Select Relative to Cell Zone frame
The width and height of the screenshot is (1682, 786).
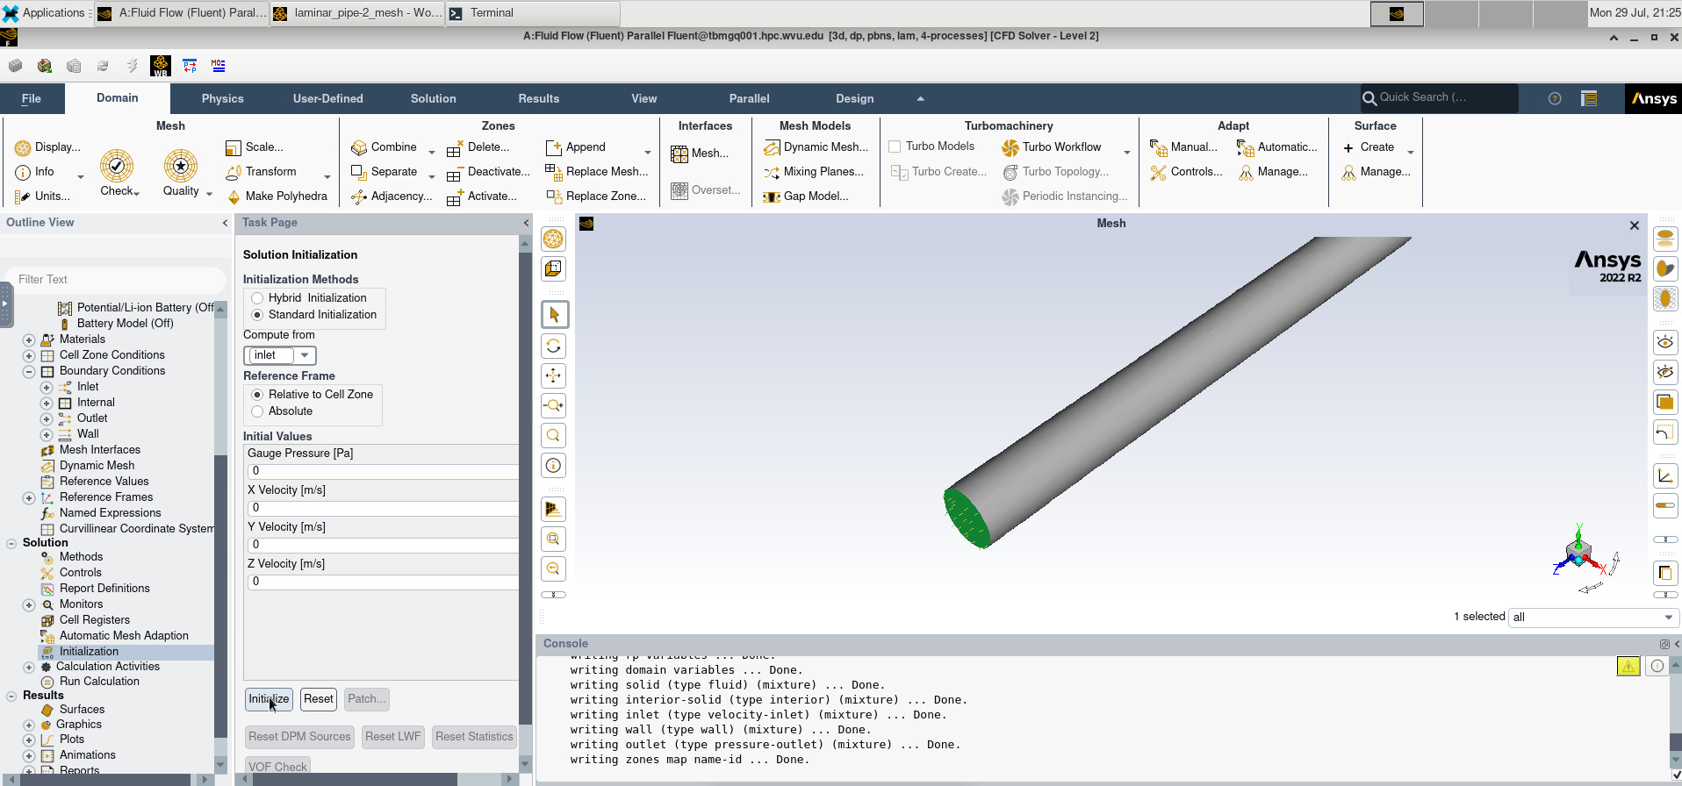point(257,395)
